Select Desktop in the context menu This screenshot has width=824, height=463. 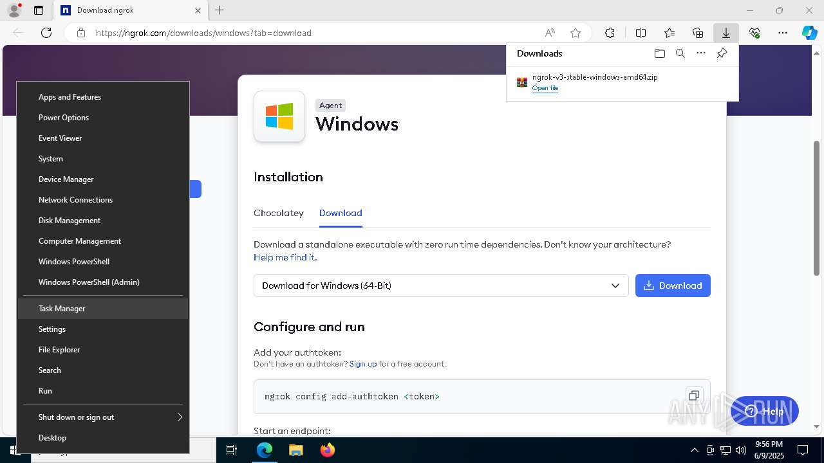pos(103,438)
